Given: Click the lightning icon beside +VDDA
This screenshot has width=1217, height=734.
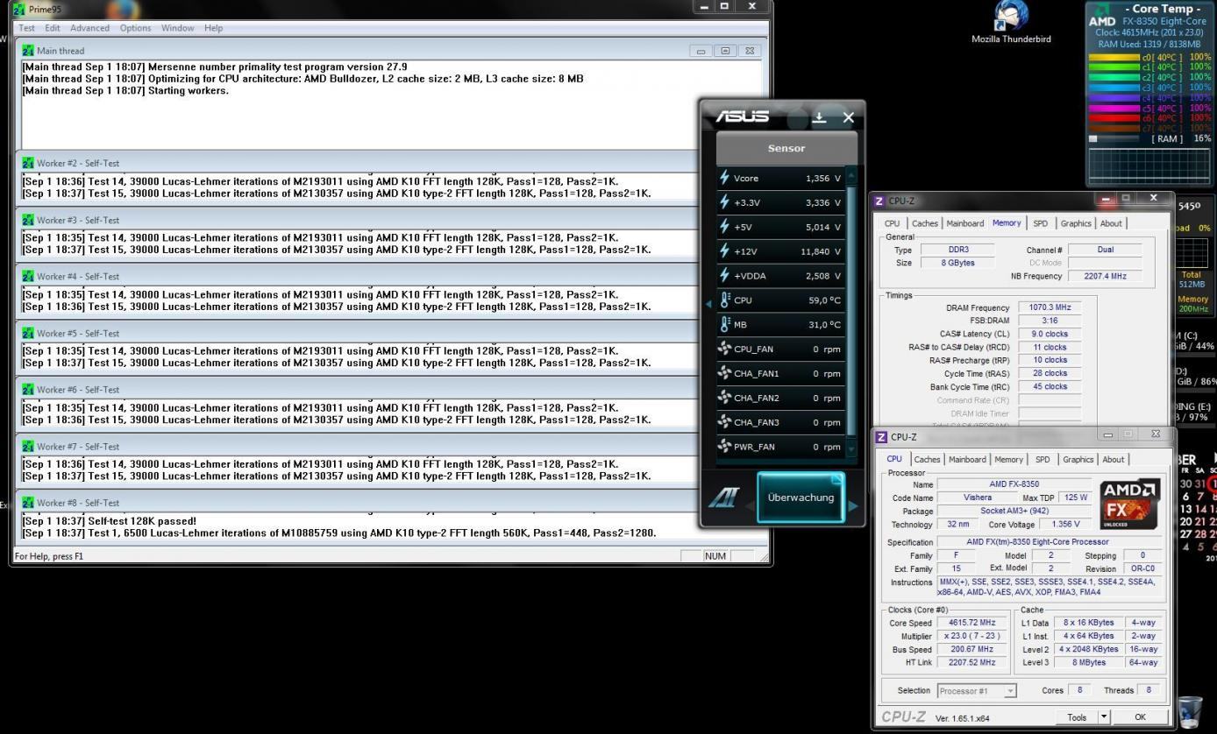Looking at the screenshot, I should [724, 275].
